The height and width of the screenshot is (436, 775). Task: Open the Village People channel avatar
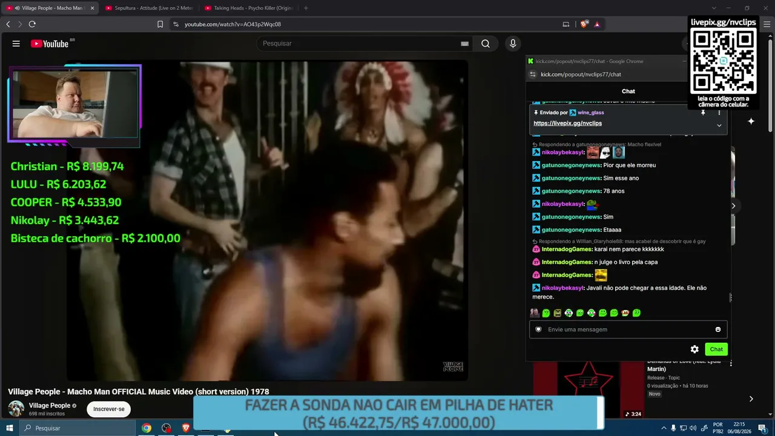[16, 409]
